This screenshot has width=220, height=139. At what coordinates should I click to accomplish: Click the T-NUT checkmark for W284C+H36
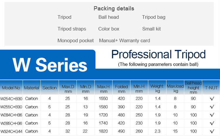tap(211, 115)
